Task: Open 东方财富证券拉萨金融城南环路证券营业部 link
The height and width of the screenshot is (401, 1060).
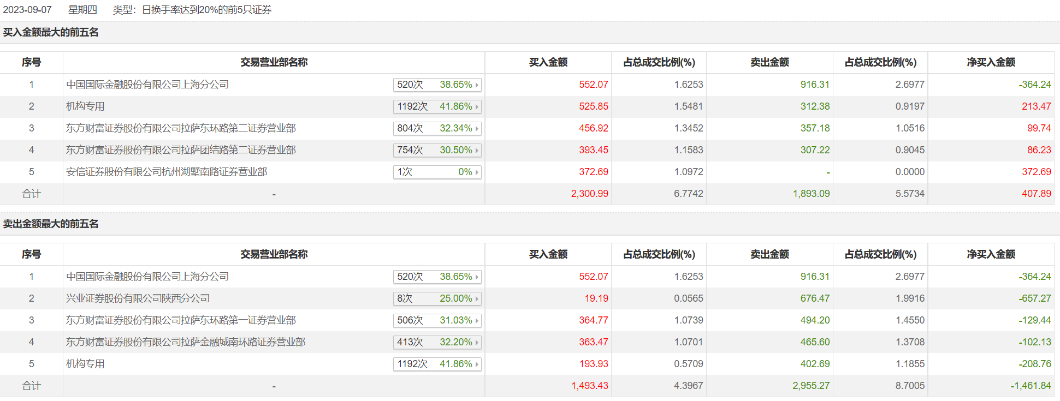Action: [x=186, y=342]
